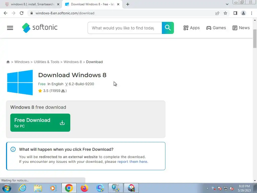Viewport: 257px width, 193px height.
Task: Focus the Softonic search field
Action: [x=125, y=28]
